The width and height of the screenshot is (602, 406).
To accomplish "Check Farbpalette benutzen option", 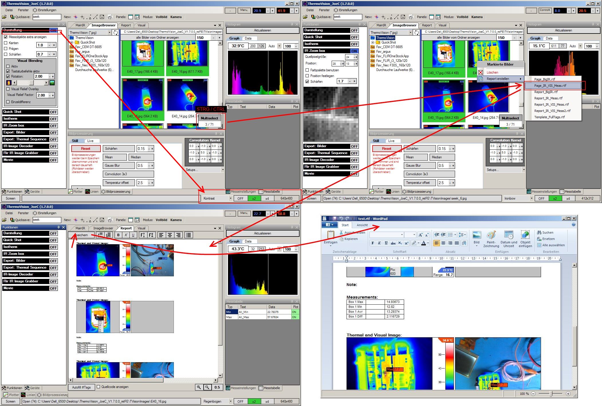I will click(307, 70).
